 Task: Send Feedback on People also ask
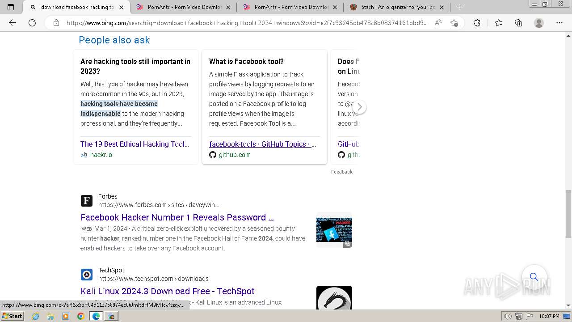(x=342, y=172)
